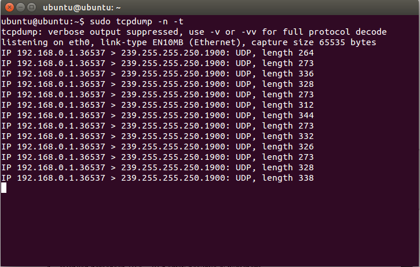Viewport: 420px width, 267px height.
Task: Click the packet line with length 312
Action: click(x=156, y=105)
